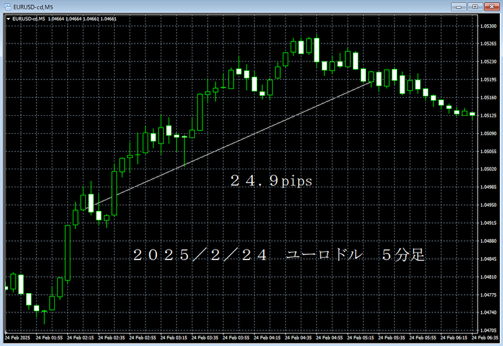The width and height of the screenshot is (503, 346).
Task: Click the 24 Feb 02:35 time label
Action: pyautogui.click(x=111, y=338)
